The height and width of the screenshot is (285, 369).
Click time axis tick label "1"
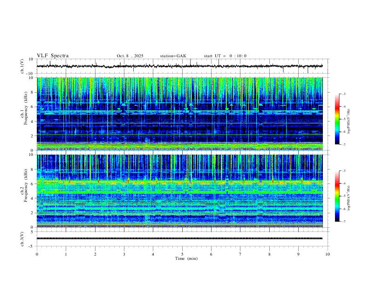[66, 254]
